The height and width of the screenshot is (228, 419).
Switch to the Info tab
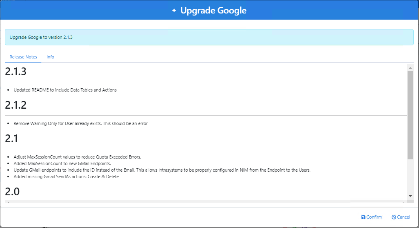50,57
